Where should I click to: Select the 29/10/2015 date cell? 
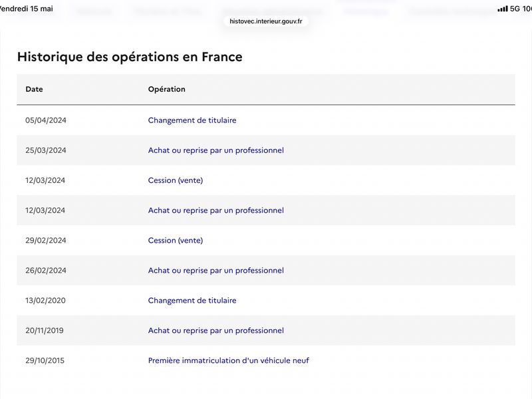coord(45,360)
